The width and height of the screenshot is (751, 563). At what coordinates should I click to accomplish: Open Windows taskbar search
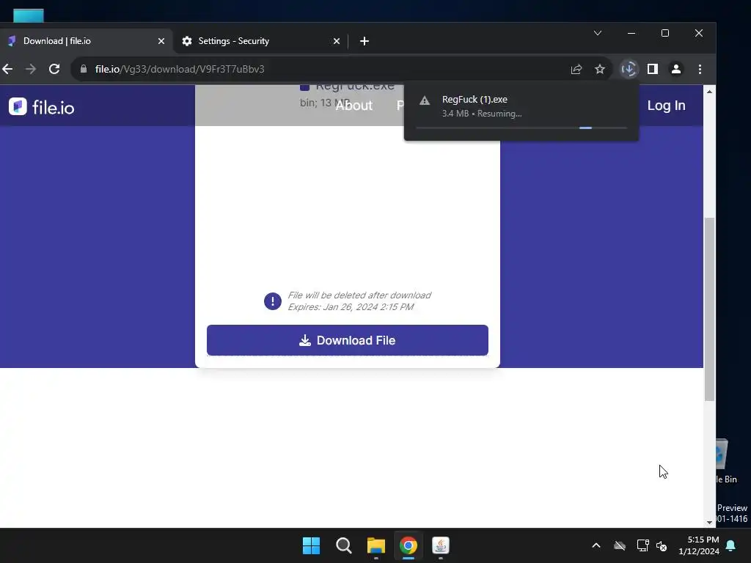coord(343,545)
